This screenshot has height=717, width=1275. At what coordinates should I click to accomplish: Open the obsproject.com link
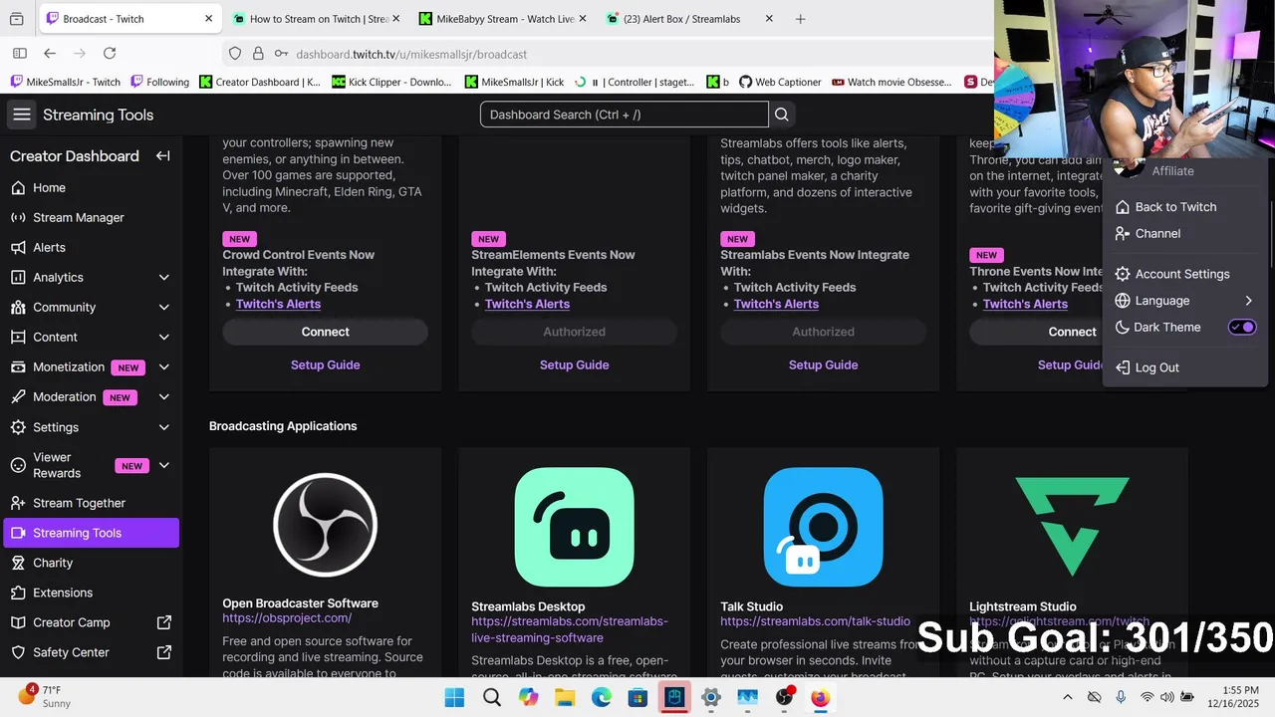pos(287,618)
